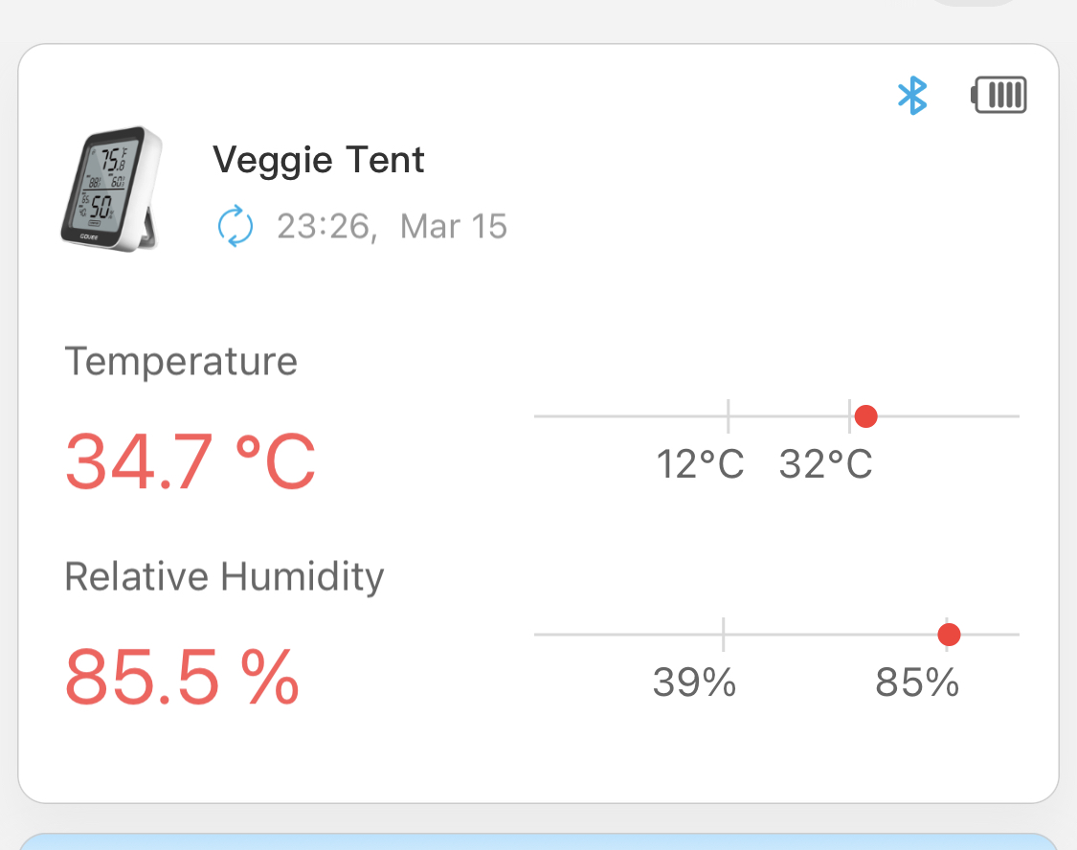This screenshot has width=1077, height=850.
Task: Click the 32°C upper temperature threshold
Action: point(825,465)
